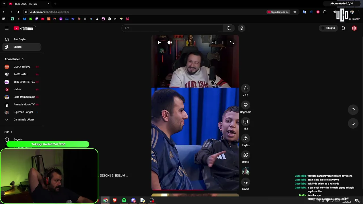Image resolution: width=363 pixels, height=204 pixels.
Task: Save the Short with Kaydet
Action: pos(246,182)
